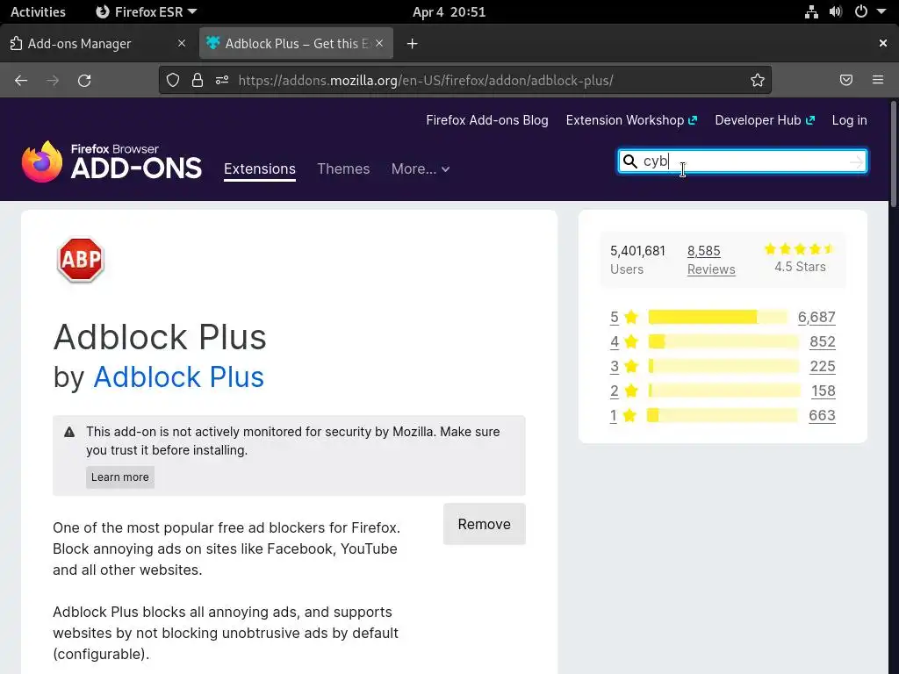Close the Firefox window with the X
This screenshot has height=674, width=899.
pyautogui.click(x=883, y=44)
